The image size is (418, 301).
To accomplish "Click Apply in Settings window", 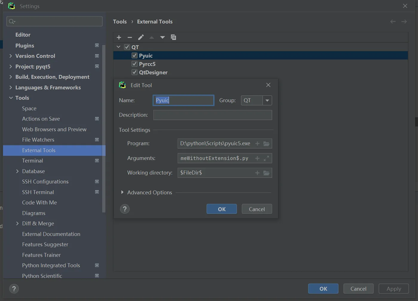I will pos(394,288).
